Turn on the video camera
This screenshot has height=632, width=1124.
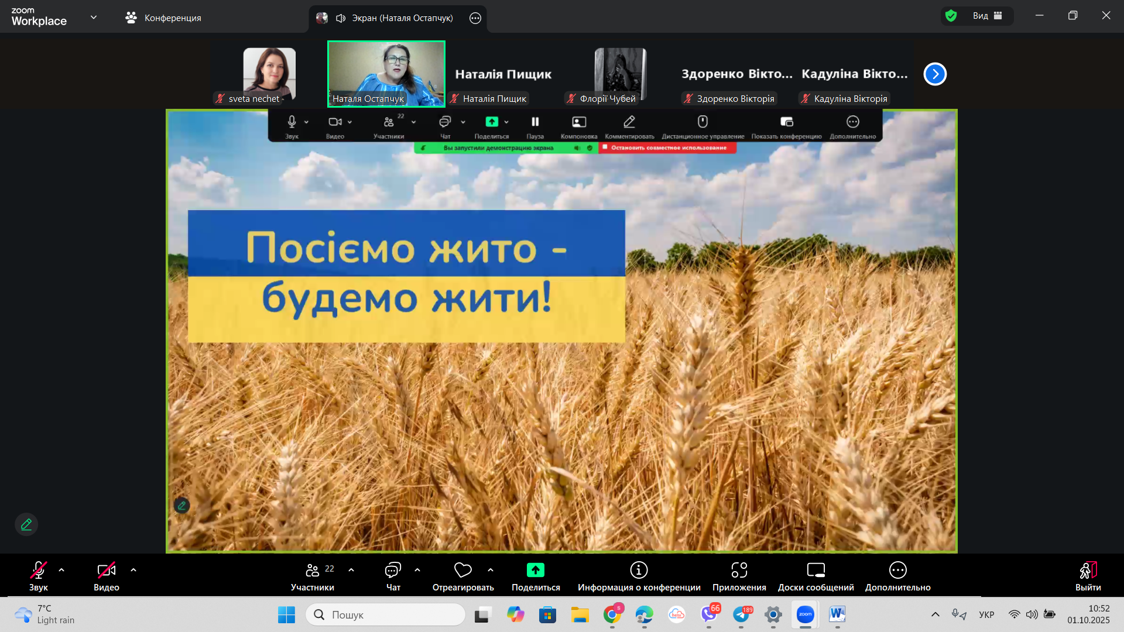[106, 571]
